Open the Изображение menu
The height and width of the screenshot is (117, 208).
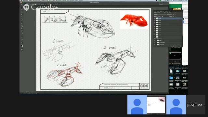point(45,1)
